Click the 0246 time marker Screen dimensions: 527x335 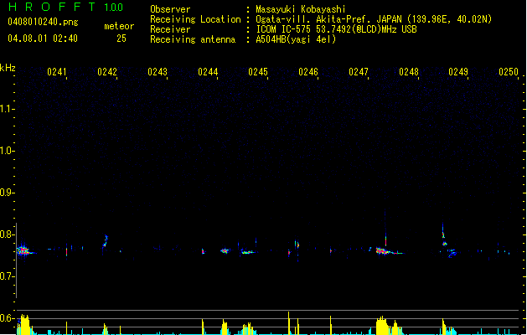(x=308, y=72)
